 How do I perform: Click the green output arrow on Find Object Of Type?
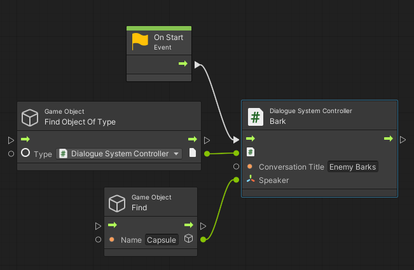tap(193, 139)
